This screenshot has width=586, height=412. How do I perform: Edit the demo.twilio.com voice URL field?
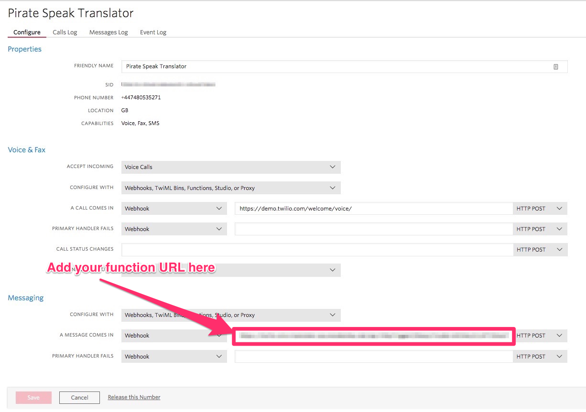pyautogui.click(x=374, y=209)
